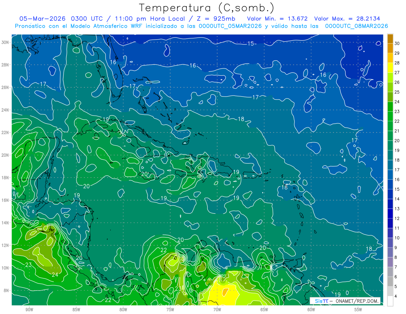This screenshot has height=314, width=406.
Task: Click the 85W longitude axis label
Action: 76,310
